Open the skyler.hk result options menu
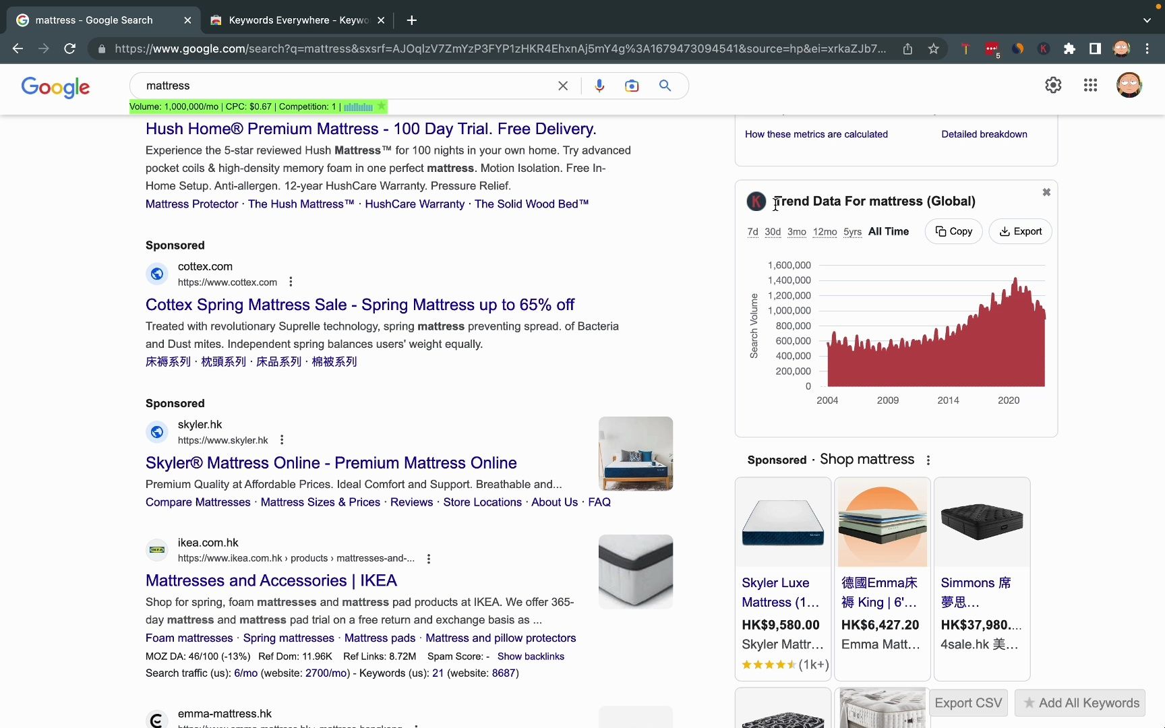The height and width of the screenshot is (728, 1165). (x=282, y=440)
